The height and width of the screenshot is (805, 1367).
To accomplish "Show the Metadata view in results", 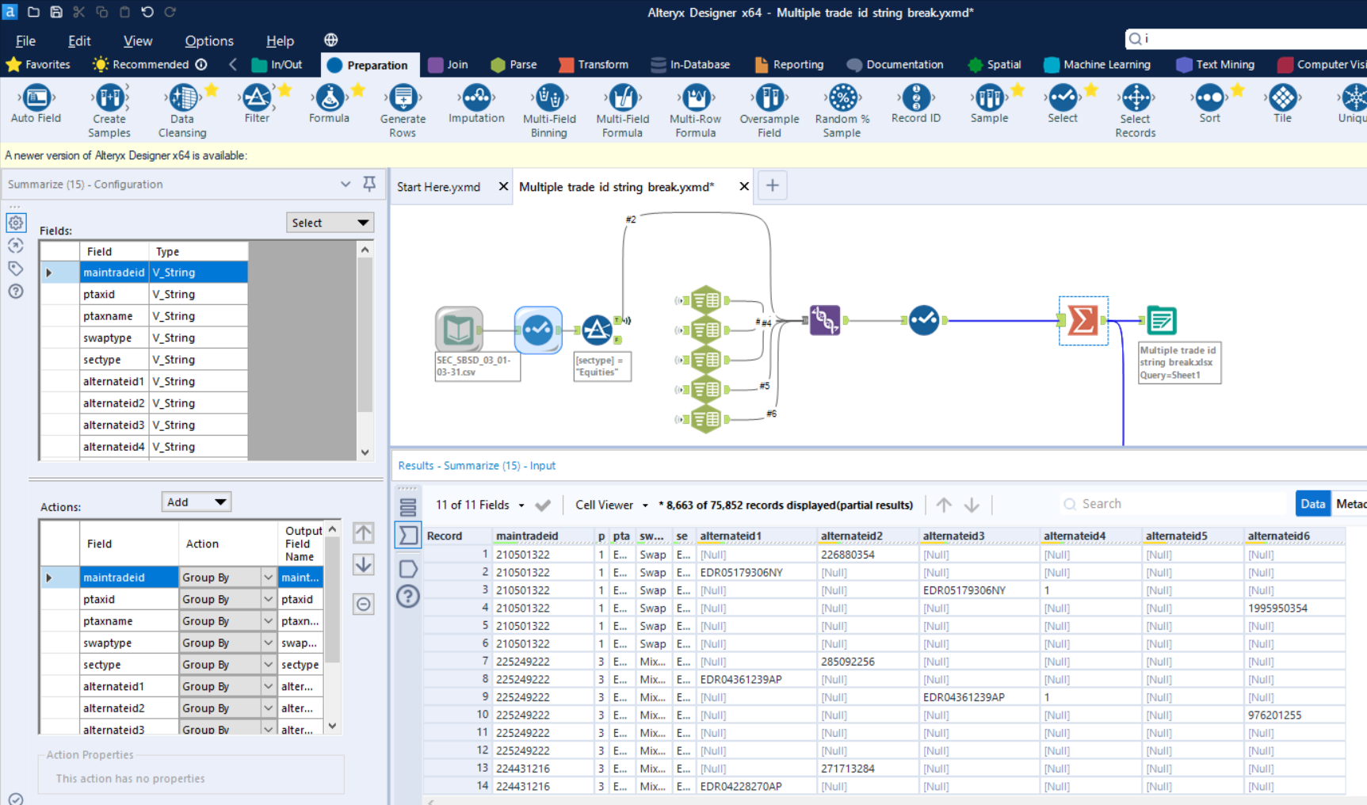I will tap(1350, 504).
